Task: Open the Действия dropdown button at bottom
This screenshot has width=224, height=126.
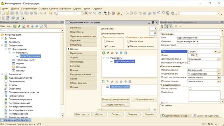Action: pyautogui.click(x=82, y=114)
